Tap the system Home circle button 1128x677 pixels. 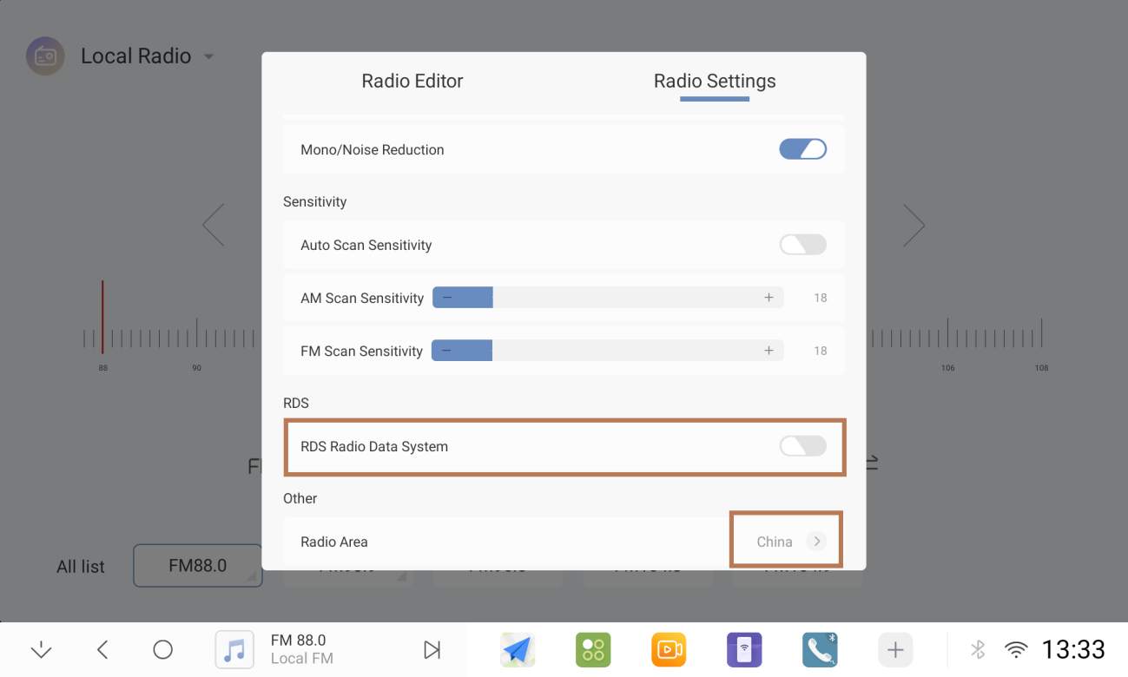162,649
